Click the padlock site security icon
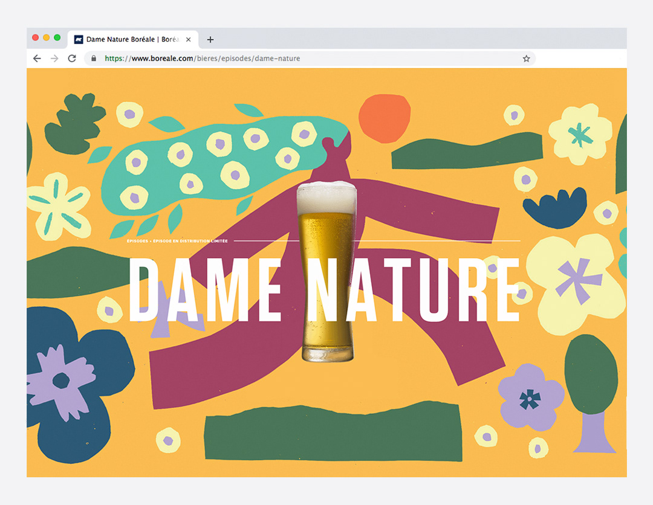653x505 pixels. click(x=94, y=59)
